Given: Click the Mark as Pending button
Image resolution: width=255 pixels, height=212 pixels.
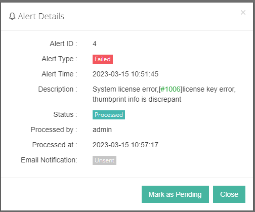Looking at the screenshot, I should click(175, 194).
